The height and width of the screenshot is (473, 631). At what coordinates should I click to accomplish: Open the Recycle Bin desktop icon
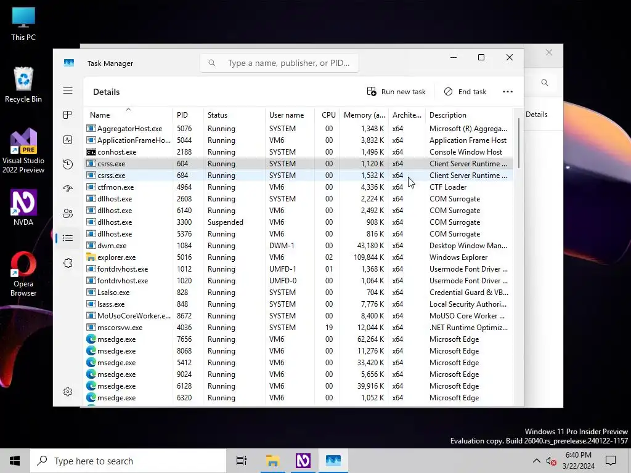(23, 85)
